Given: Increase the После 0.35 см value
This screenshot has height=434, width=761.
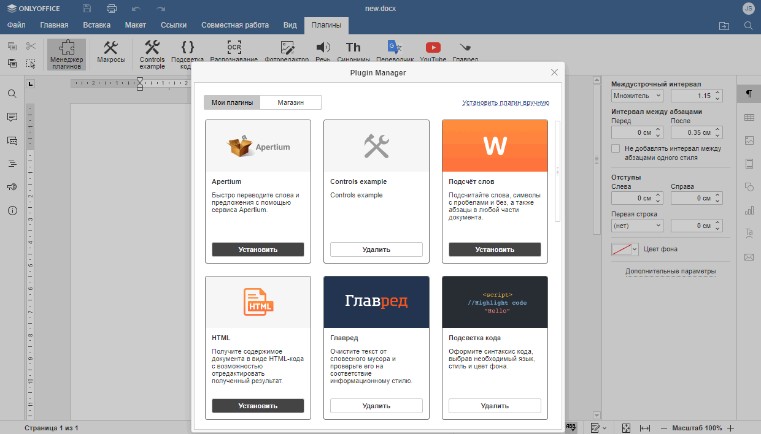Looking at the screenshot, I should [x=717, y=129].
